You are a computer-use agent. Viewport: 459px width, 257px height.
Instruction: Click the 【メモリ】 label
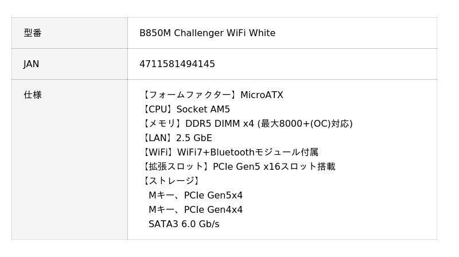(162, 124)
